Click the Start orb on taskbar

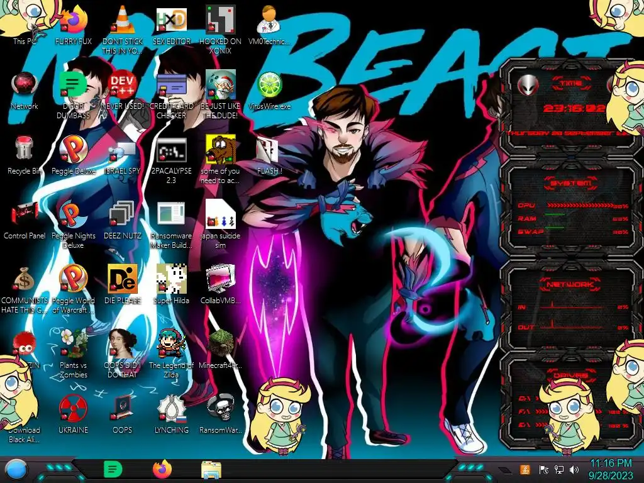coord(16,470)
